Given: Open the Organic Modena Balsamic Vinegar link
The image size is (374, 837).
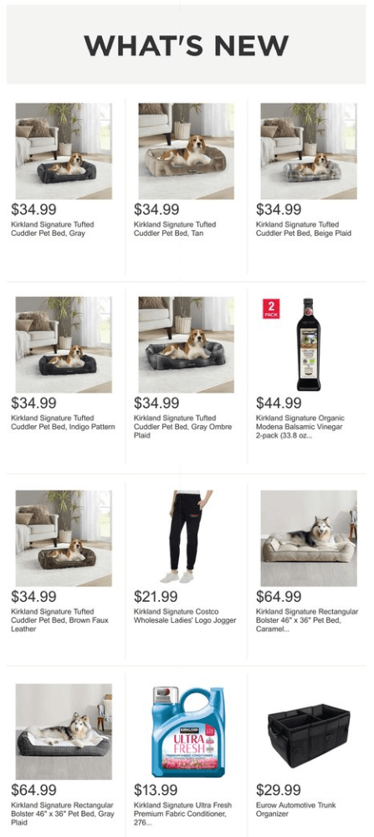Looking at the screenshot, I should [x=300, y=427].
